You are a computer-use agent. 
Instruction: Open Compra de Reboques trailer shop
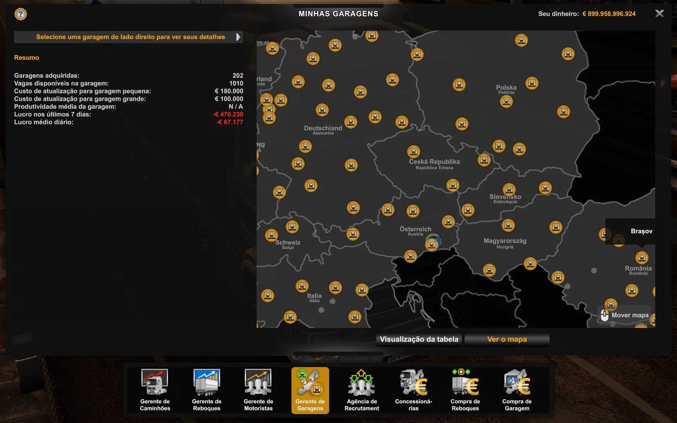click(x=465, y=390)
